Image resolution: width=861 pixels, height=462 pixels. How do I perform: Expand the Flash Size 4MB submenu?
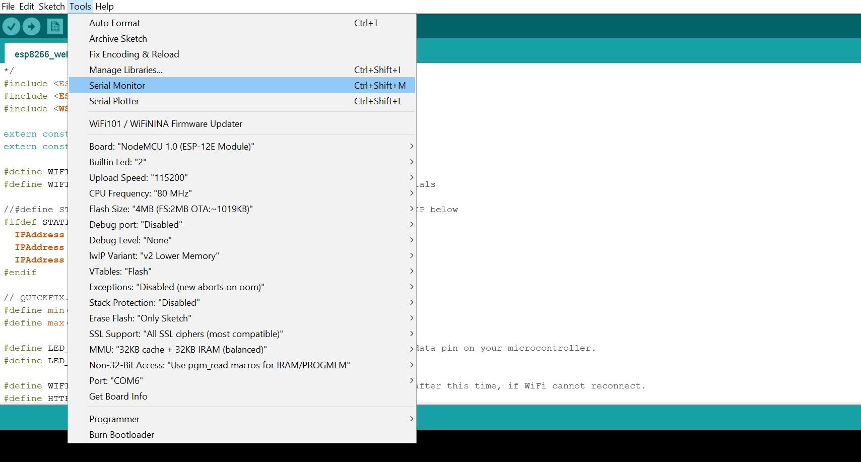pos(242,209)
